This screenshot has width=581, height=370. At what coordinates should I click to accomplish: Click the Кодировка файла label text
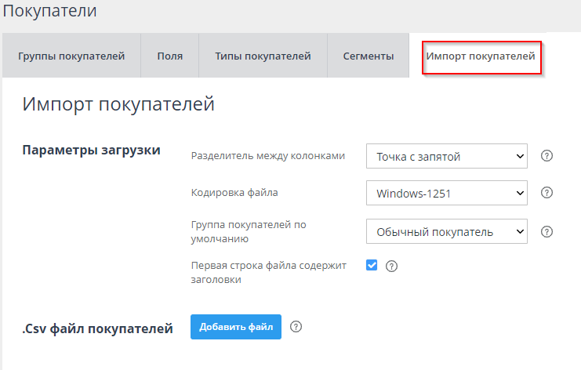[234, 192]
